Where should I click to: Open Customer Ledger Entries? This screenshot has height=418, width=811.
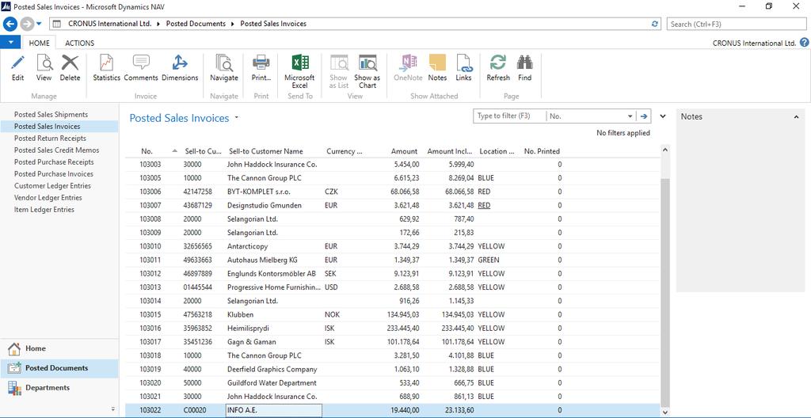52,186
